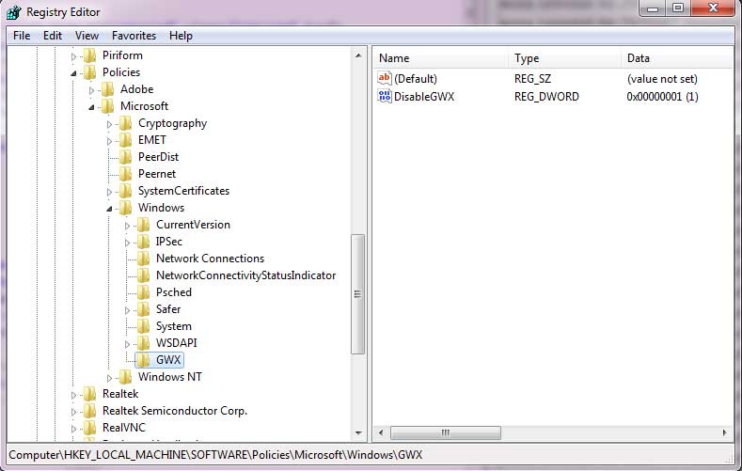Sort values by Data column header
This screenshot has height=471, width=742.
coord(677,58)
